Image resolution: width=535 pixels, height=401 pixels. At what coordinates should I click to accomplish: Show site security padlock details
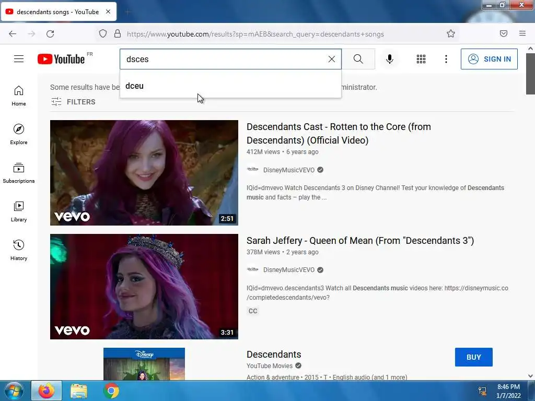[118, 33]
